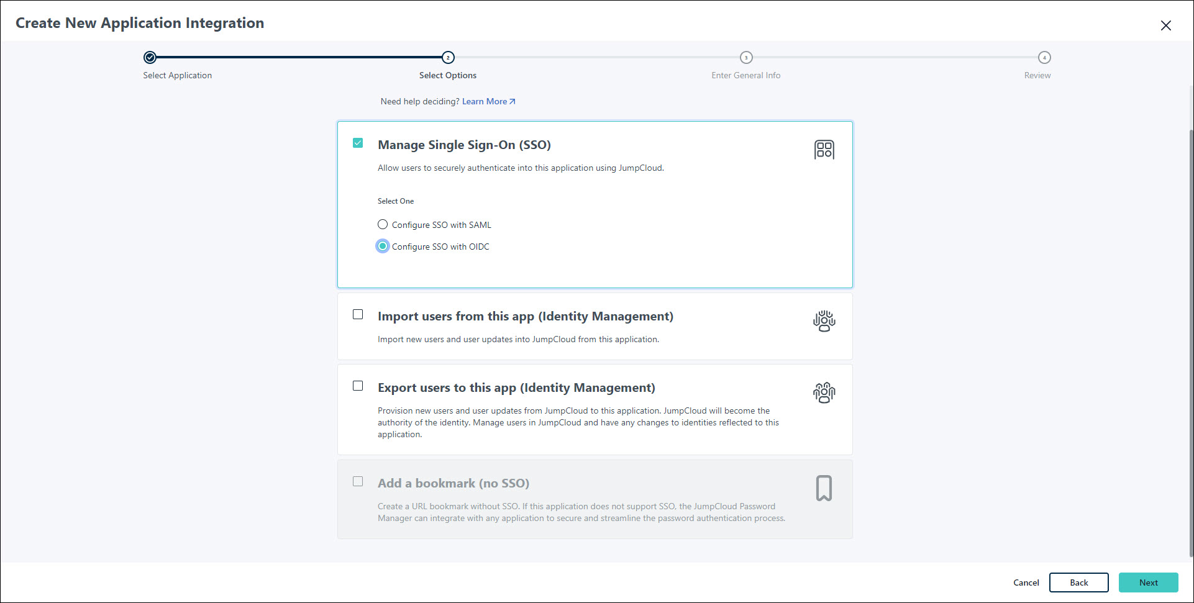
Task: Click the Review step circle indicator
Action: pos(1044,58)
